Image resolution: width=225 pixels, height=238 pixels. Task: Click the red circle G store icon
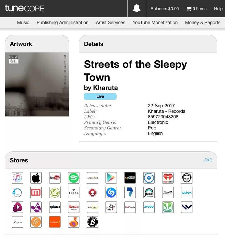point(92,192)
